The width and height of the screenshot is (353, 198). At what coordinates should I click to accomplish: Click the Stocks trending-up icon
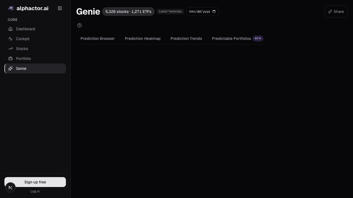pos(10,49)
